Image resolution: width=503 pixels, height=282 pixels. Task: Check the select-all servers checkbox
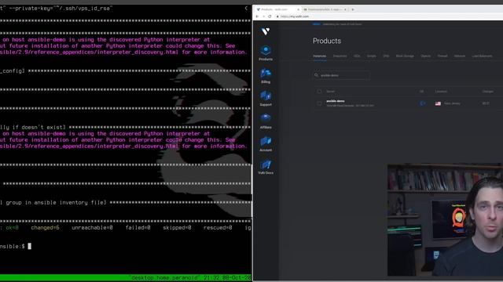point(319,92)
